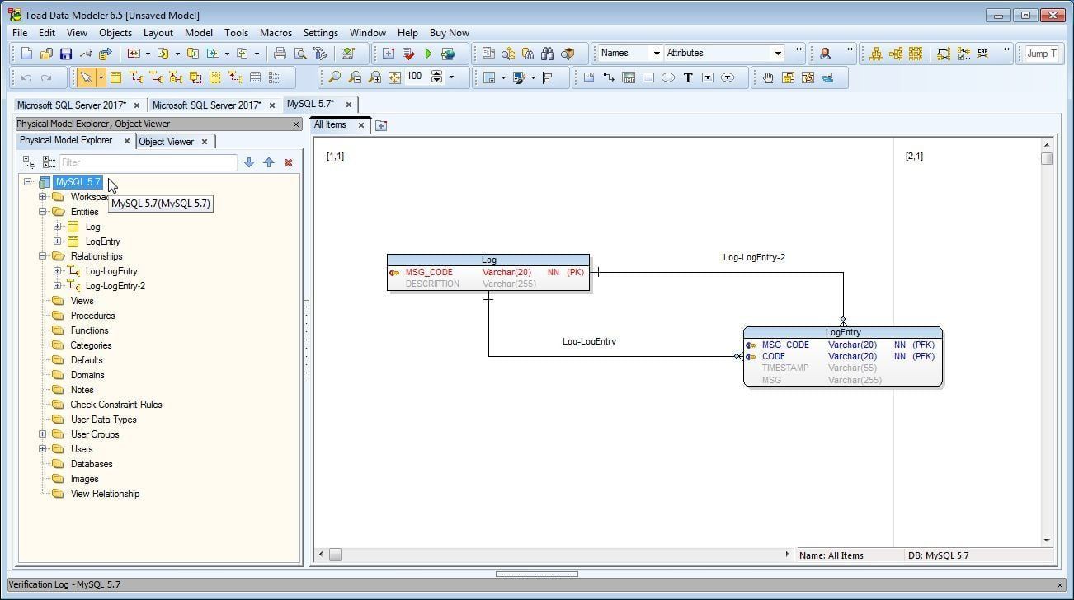This screenshot has width=1074, height=600.
Task: Open the zoom percentage dropdown arrow
Action: tap(451, 77)
